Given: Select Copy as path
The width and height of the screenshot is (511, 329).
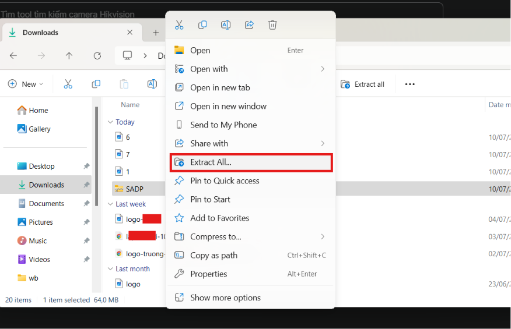Looking at the screenshot, I should [x=251, y=256].
